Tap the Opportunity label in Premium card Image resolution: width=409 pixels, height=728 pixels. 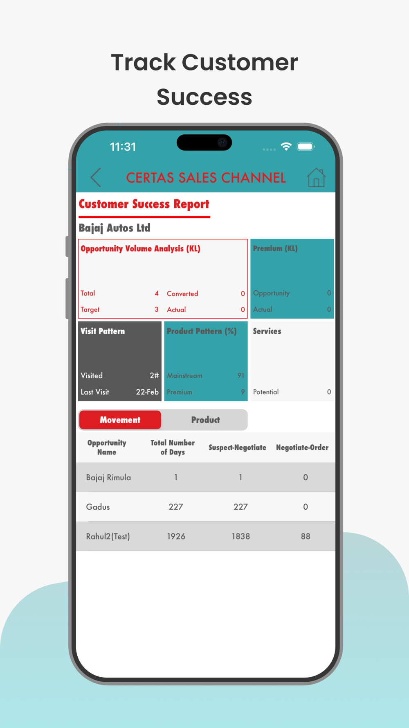coord(271,293)
